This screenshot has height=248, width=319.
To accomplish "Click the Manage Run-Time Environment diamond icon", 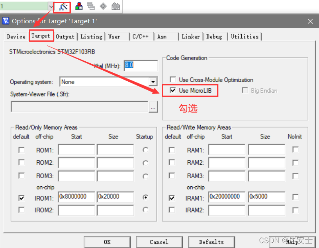I will [103, 6].
